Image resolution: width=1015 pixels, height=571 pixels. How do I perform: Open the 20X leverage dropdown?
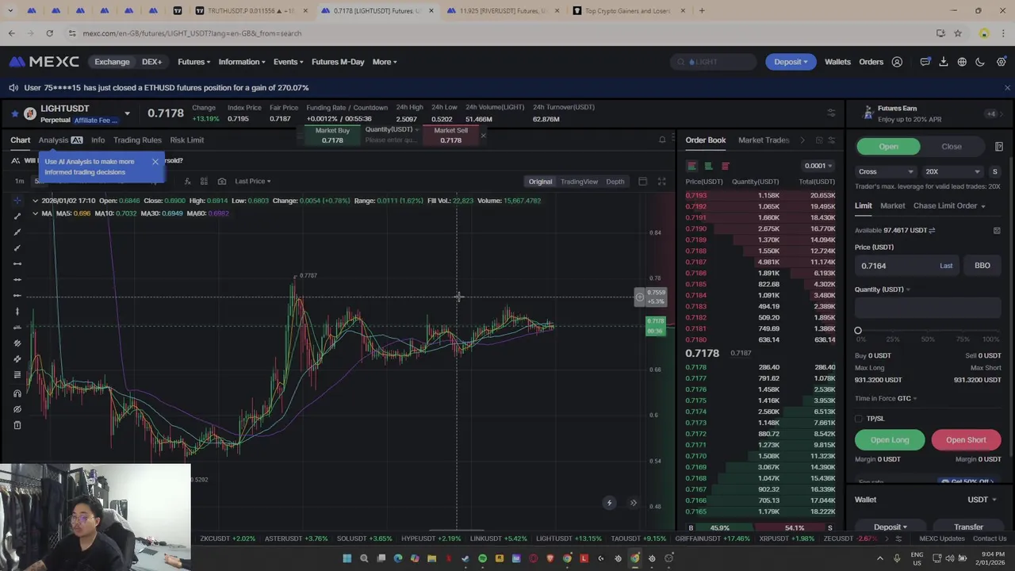tap(952, 171)
